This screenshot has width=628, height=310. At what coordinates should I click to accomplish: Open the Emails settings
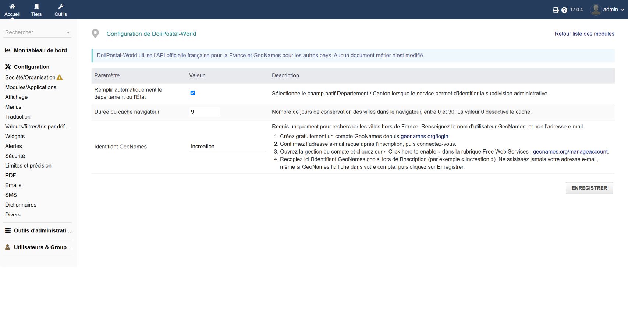[13, 185]
